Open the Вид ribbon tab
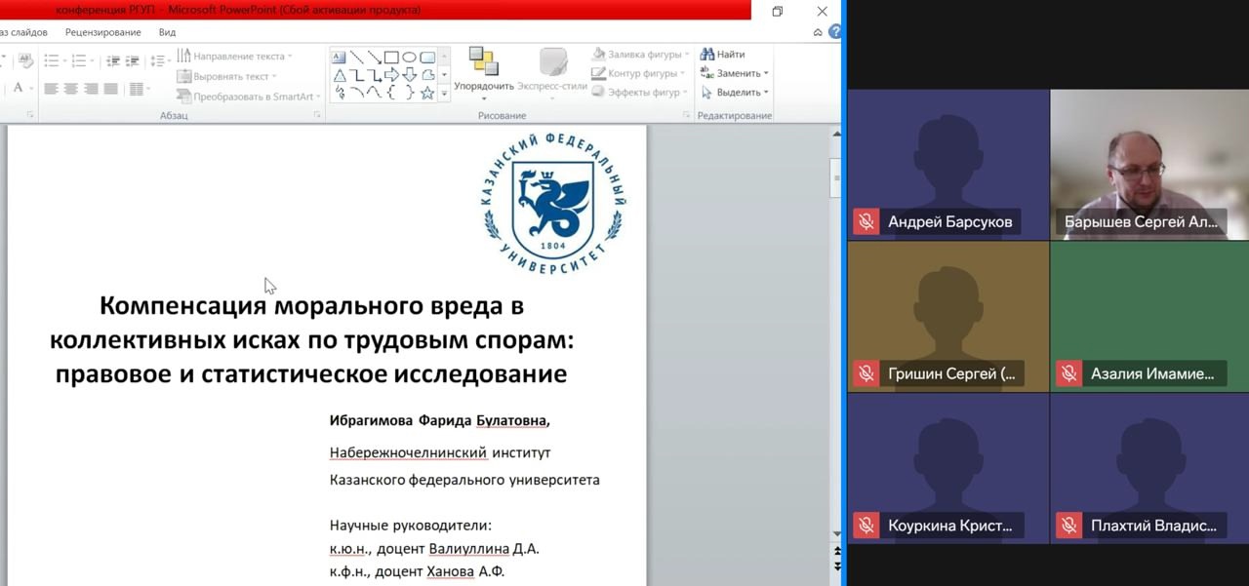This screenshot has height=586, width=1249. (166, 31)
